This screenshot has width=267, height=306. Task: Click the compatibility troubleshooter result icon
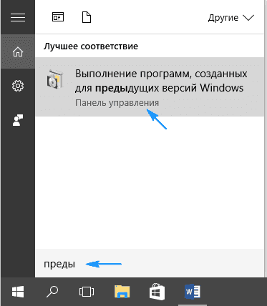click(55, 79)
